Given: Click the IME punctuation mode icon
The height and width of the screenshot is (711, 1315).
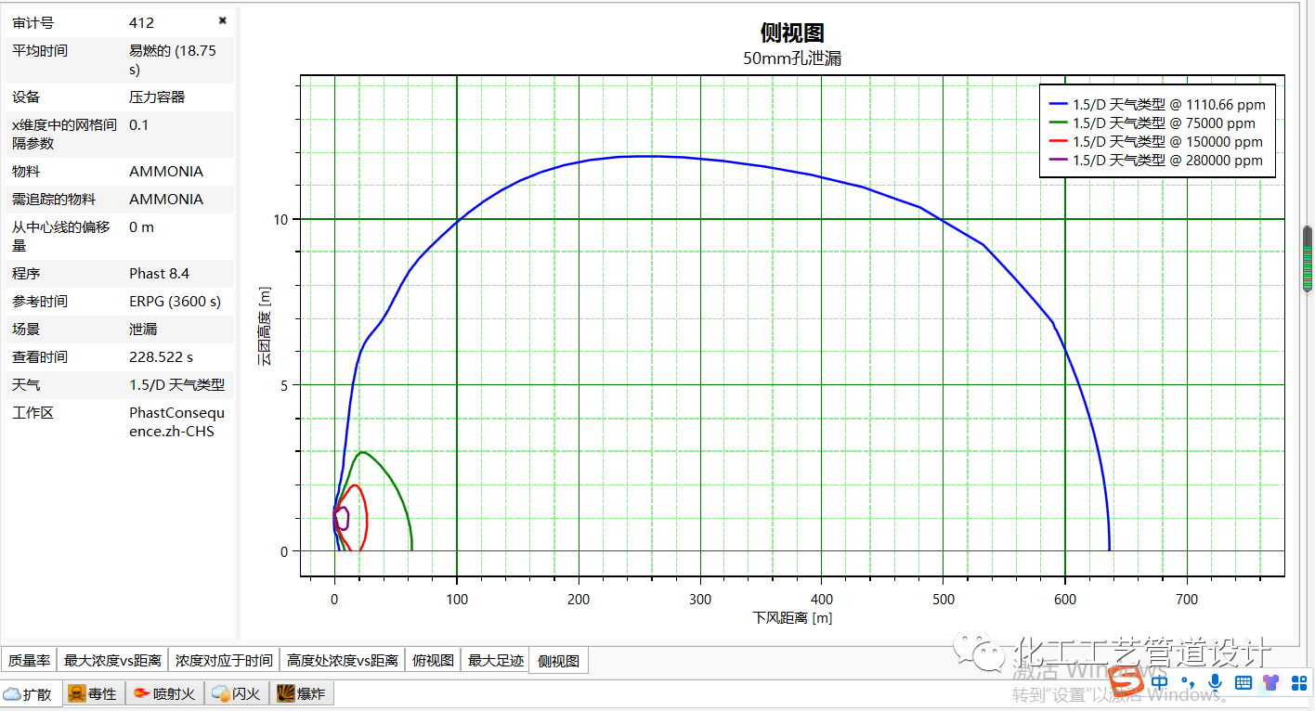Looking at the screenshot, I should 1187,684.
